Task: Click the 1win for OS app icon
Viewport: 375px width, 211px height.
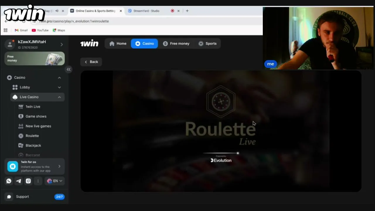Action: pyautogui.click(x=13, y=166)
